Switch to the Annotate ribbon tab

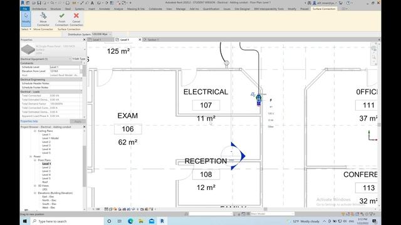point(105,9)
